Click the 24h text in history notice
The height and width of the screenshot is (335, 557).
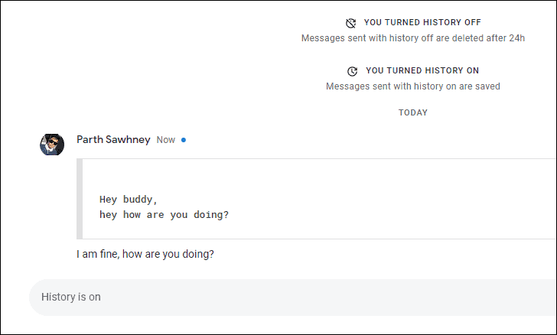click(517, 38)
